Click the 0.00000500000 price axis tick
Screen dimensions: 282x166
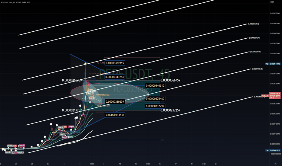(275, 53)
